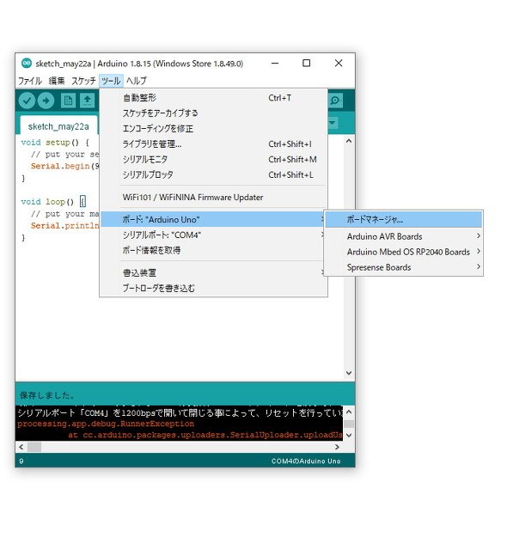The width and height of the screenshot is (507, 537).
Task: Click the Open sketch up-arrow icon
Action: point(88,101)
